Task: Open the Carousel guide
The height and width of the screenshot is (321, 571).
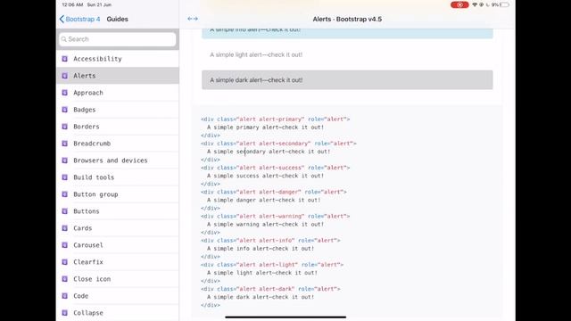Action: (118, 245)
